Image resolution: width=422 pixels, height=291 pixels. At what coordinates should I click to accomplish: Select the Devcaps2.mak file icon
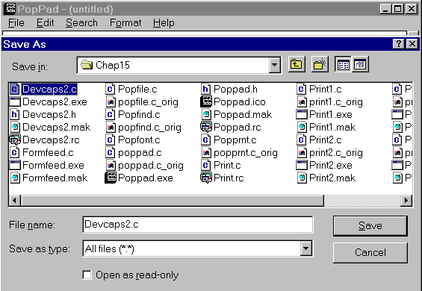click(15, 127)
